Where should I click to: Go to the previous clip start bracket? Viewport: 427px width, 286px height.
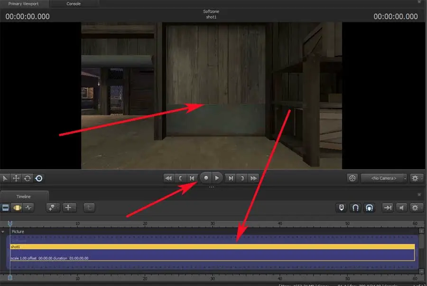tap(180, 178)
